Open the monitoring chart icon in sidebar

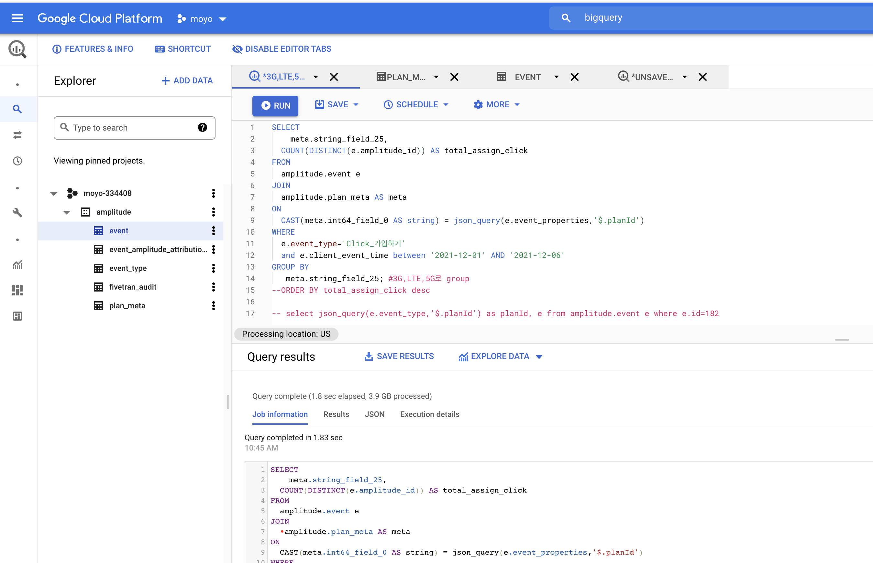coord(17,264)
